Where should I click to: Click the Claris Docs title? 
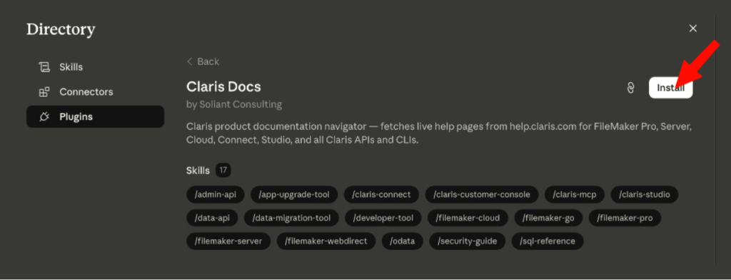[x=223, y=87]
